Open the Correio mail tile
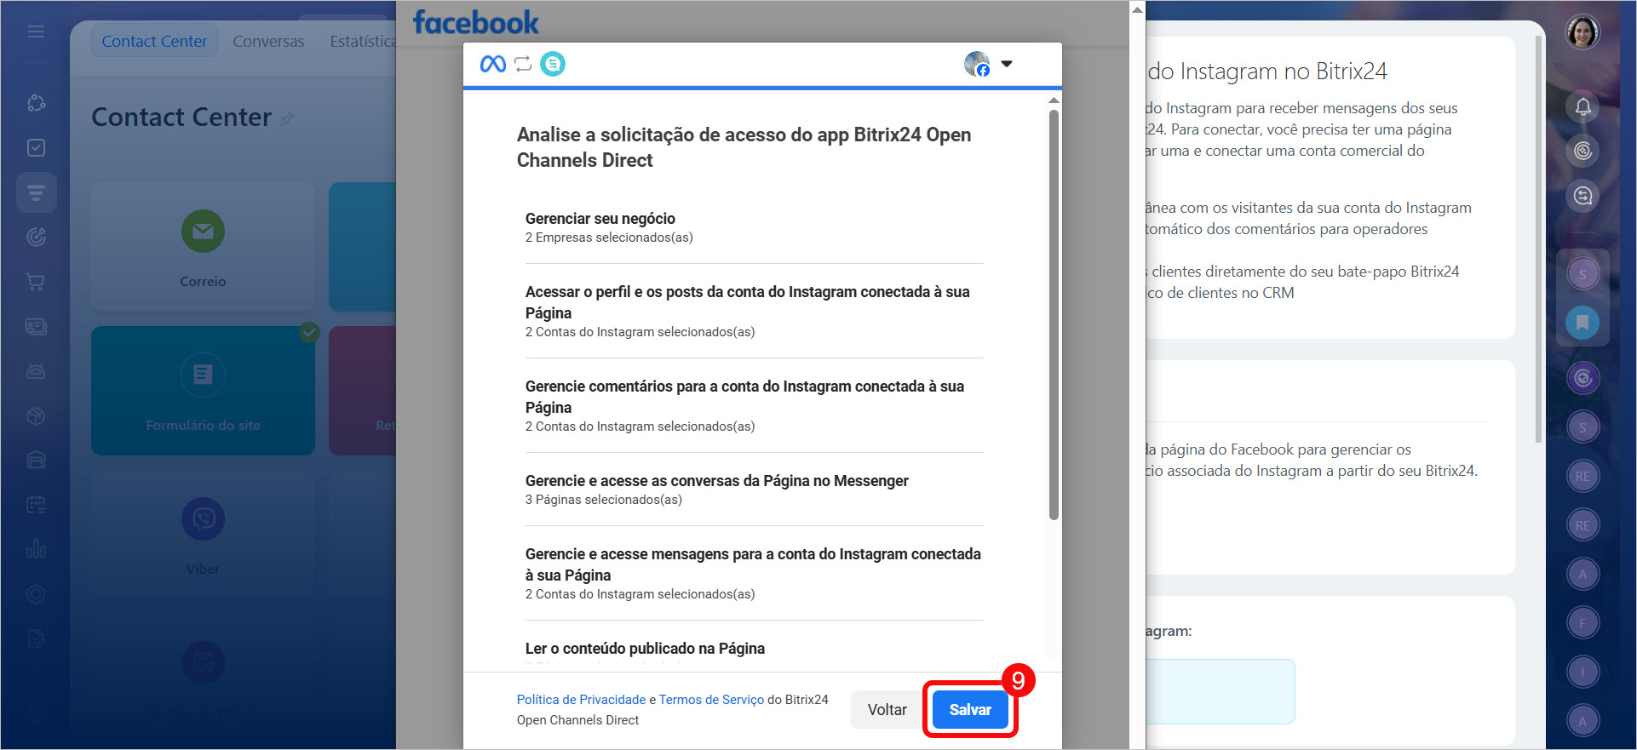This screenshot has height=750, width=1637. (203, 246)
